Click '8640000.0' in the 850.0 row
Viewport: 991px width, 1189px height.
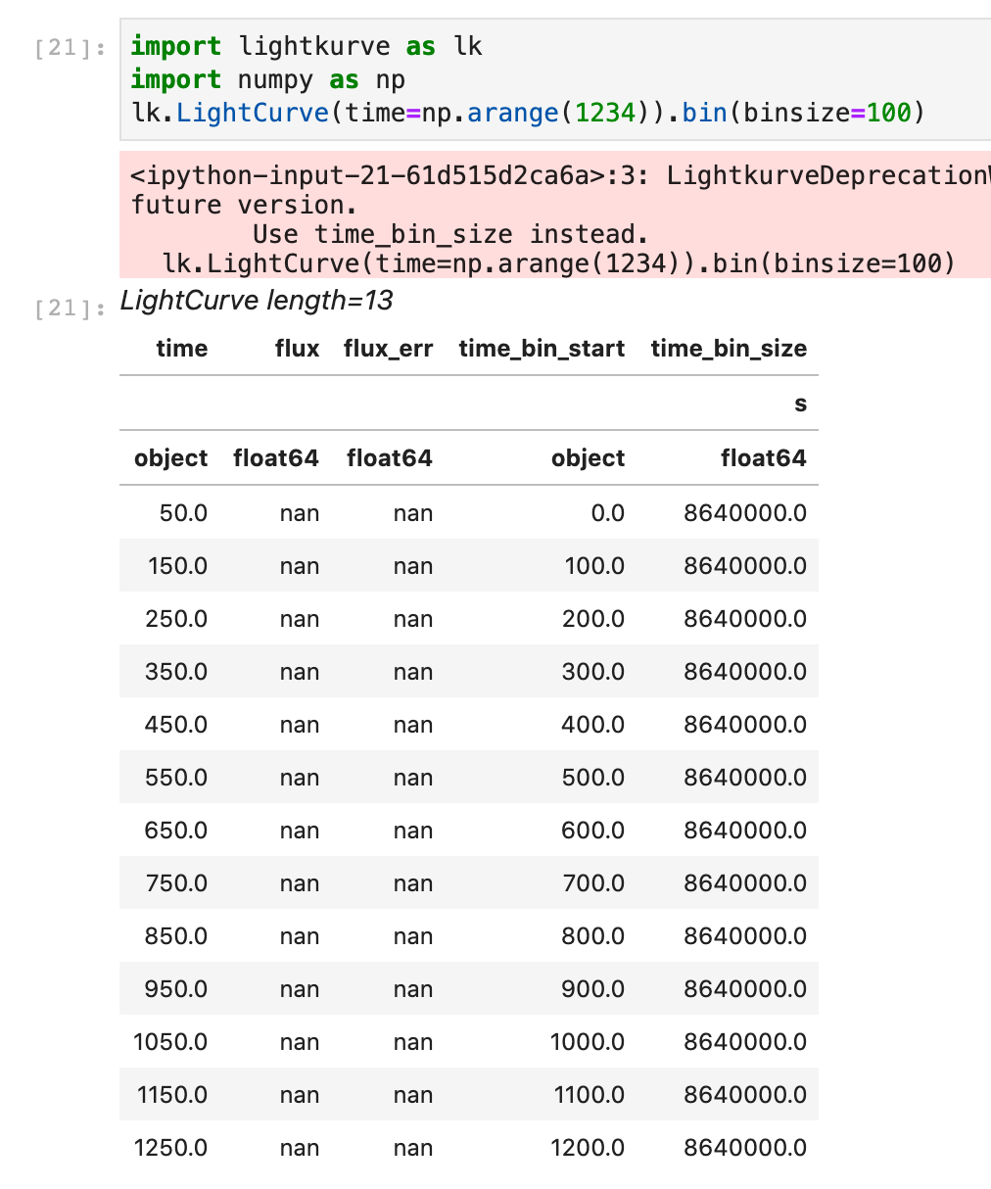pyautogui.click(x=746, y=936)
